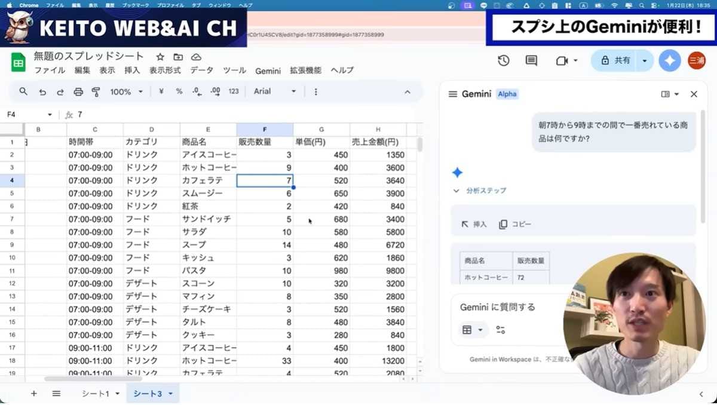This screenshot has height=405, width=717.
Task: Open version history clock icon
Action: point(504,60)
